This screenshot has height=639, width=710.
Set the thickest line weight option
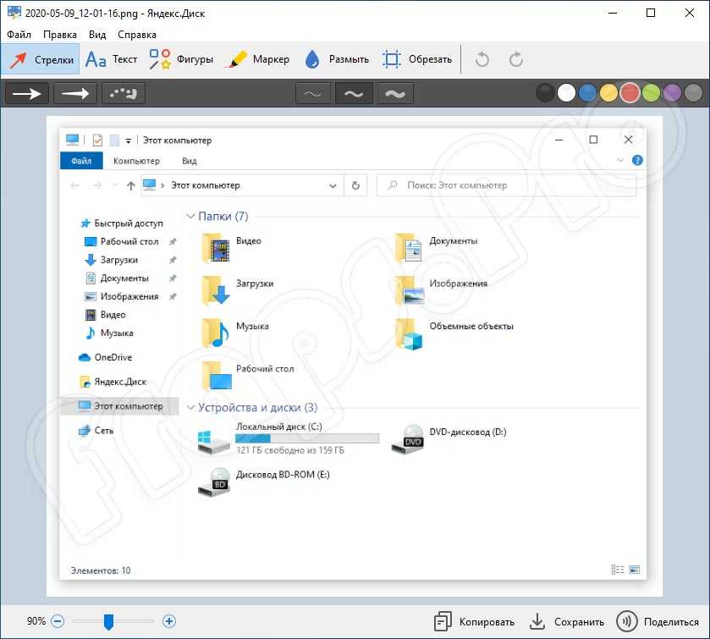click(x=394, y=94)
